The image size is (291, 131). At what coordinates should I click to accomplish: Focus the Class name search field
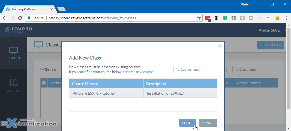click(255, 70)
